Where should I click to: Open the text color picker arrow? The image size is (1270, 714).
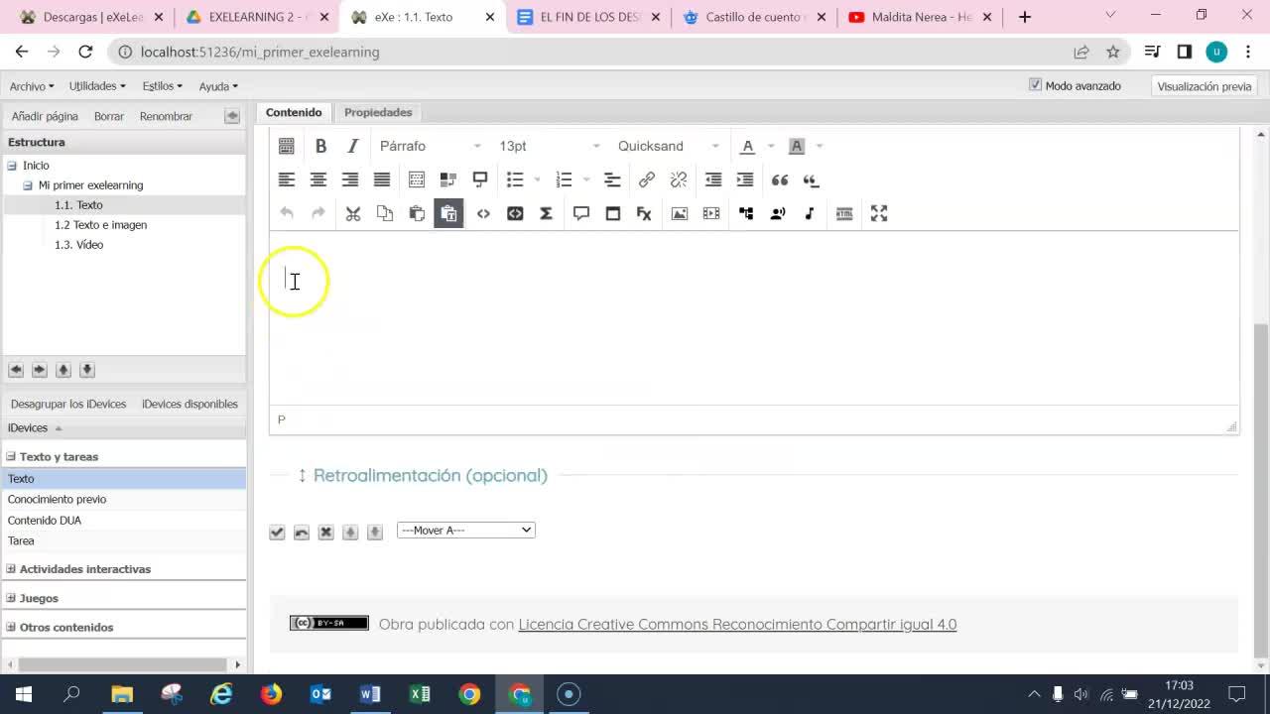pos(771,146)
